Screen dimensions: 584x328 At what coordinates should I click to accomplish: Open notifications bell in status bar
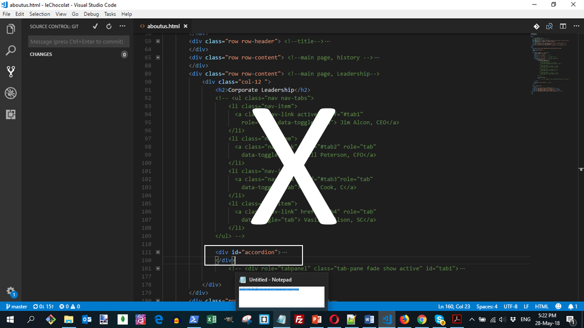point(573,307)
